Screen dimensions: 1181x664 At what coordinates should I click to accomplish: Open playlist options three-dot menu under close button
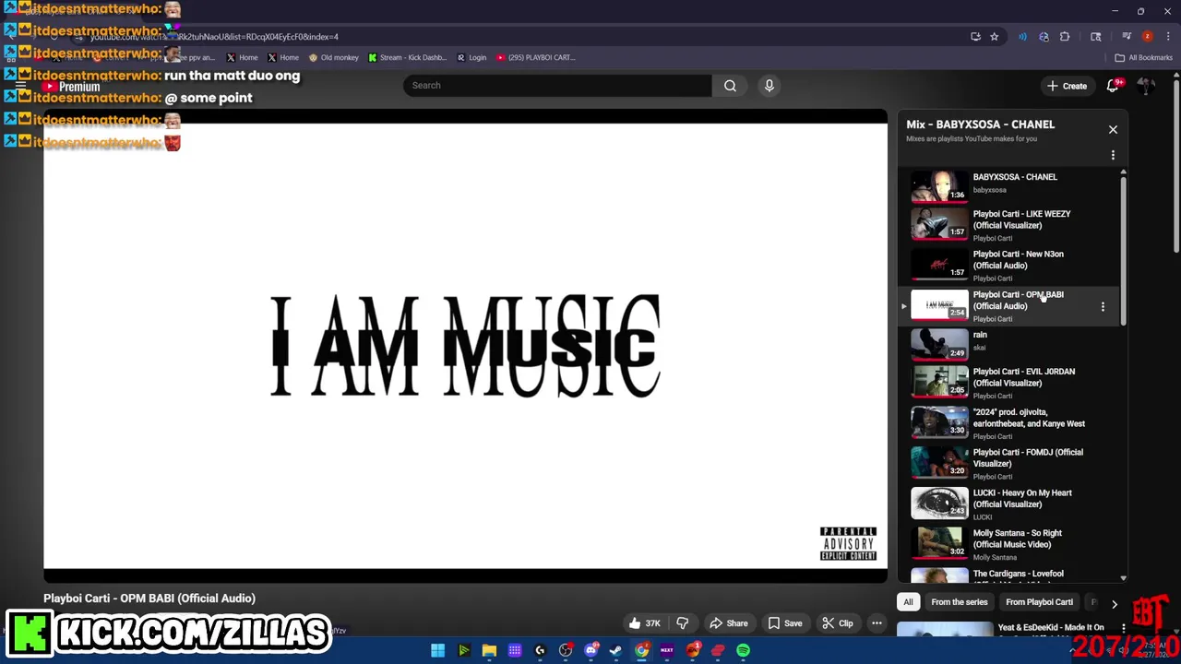tap(1113, 155)
